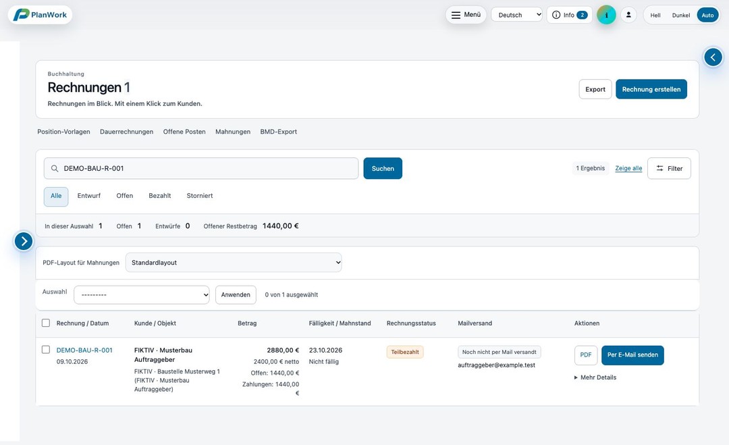Expand sidebar with right chevron button
Viewport: 729px width, 445px height.
point(24,241)
